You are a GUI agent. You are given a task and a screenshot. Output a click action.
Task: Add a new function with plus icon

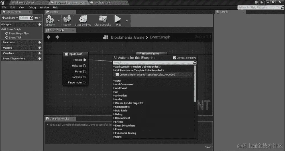[40, 42]
